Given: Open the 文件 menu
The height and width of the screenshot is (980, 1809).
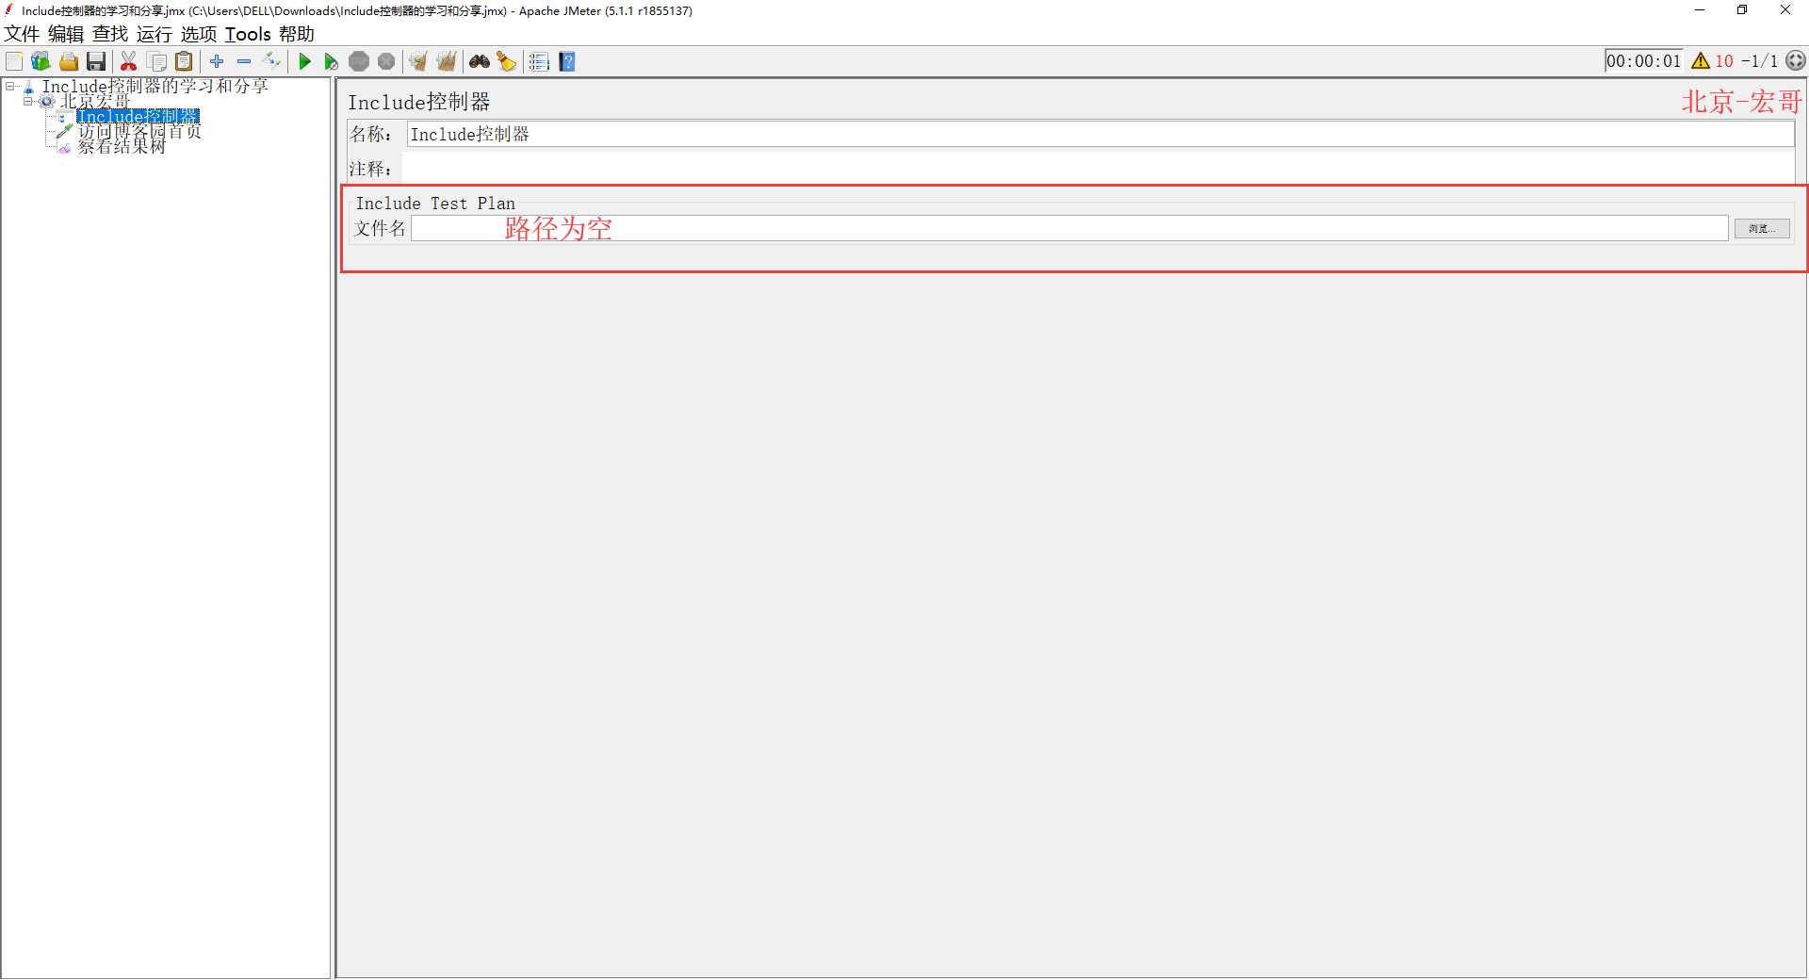Looking at the screenshot, I should [x=22, y=34].
